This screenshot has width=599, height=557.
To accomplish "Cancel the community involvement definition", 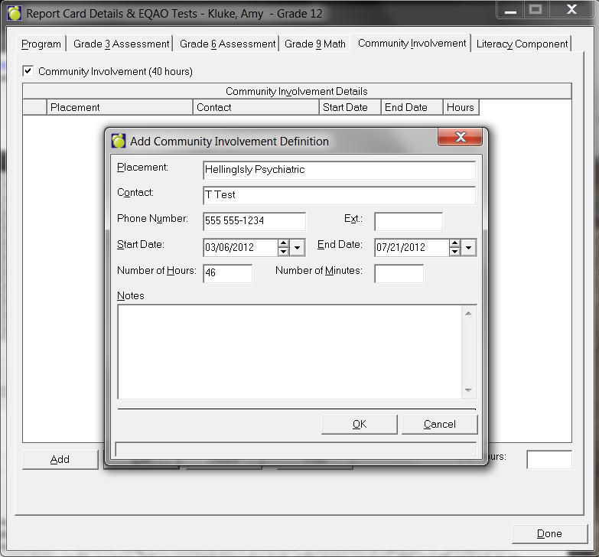I will pyautogui.click(x=439, y=424).
